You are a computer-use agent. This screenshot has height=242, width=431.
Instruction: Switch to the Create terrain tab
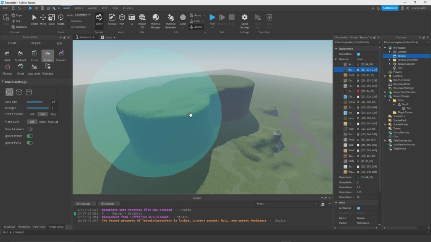[x=12, y=43]
